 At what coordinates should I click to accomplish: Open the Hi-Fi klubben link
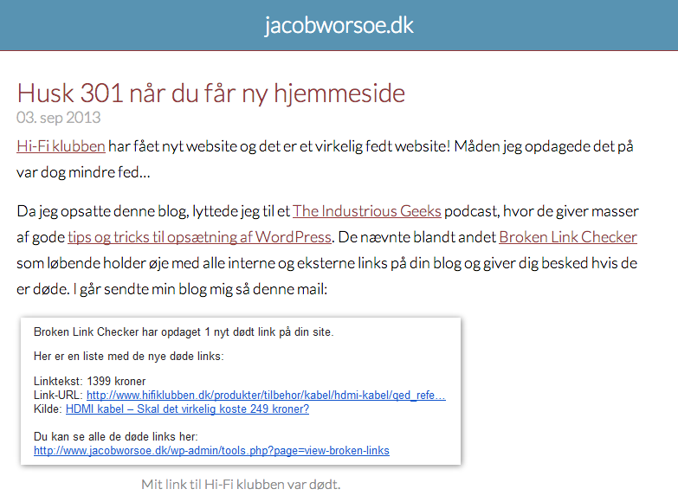point(61,146)
